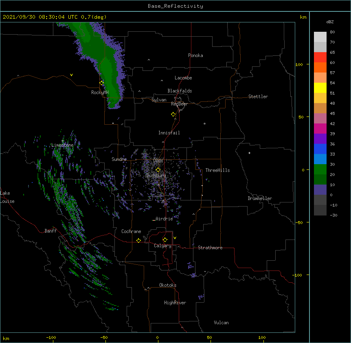
Task: Click the white asterisk marker east of Innisfail
Action: 204,123
